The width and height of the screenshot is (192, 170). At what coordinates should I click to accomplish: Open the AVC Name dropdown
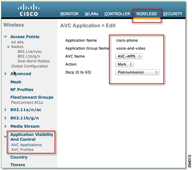129,56
